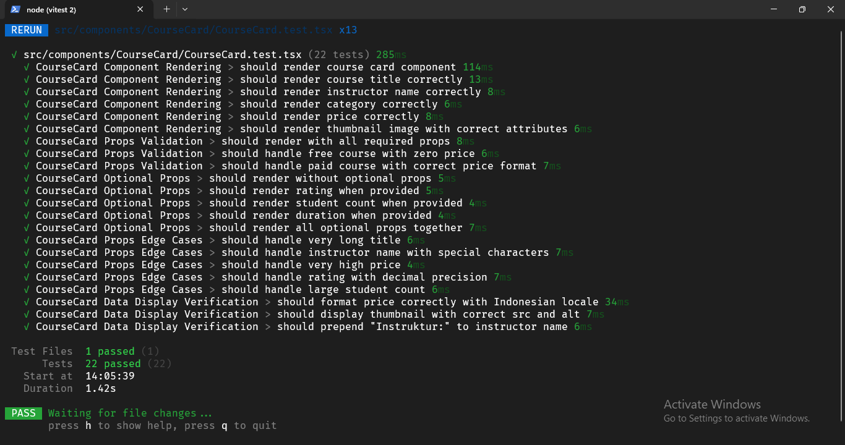Viewport: 845px width, 445px height.
Task: Click checkmark beside "should render course title correctly"
Action: [x=27, y=80]
